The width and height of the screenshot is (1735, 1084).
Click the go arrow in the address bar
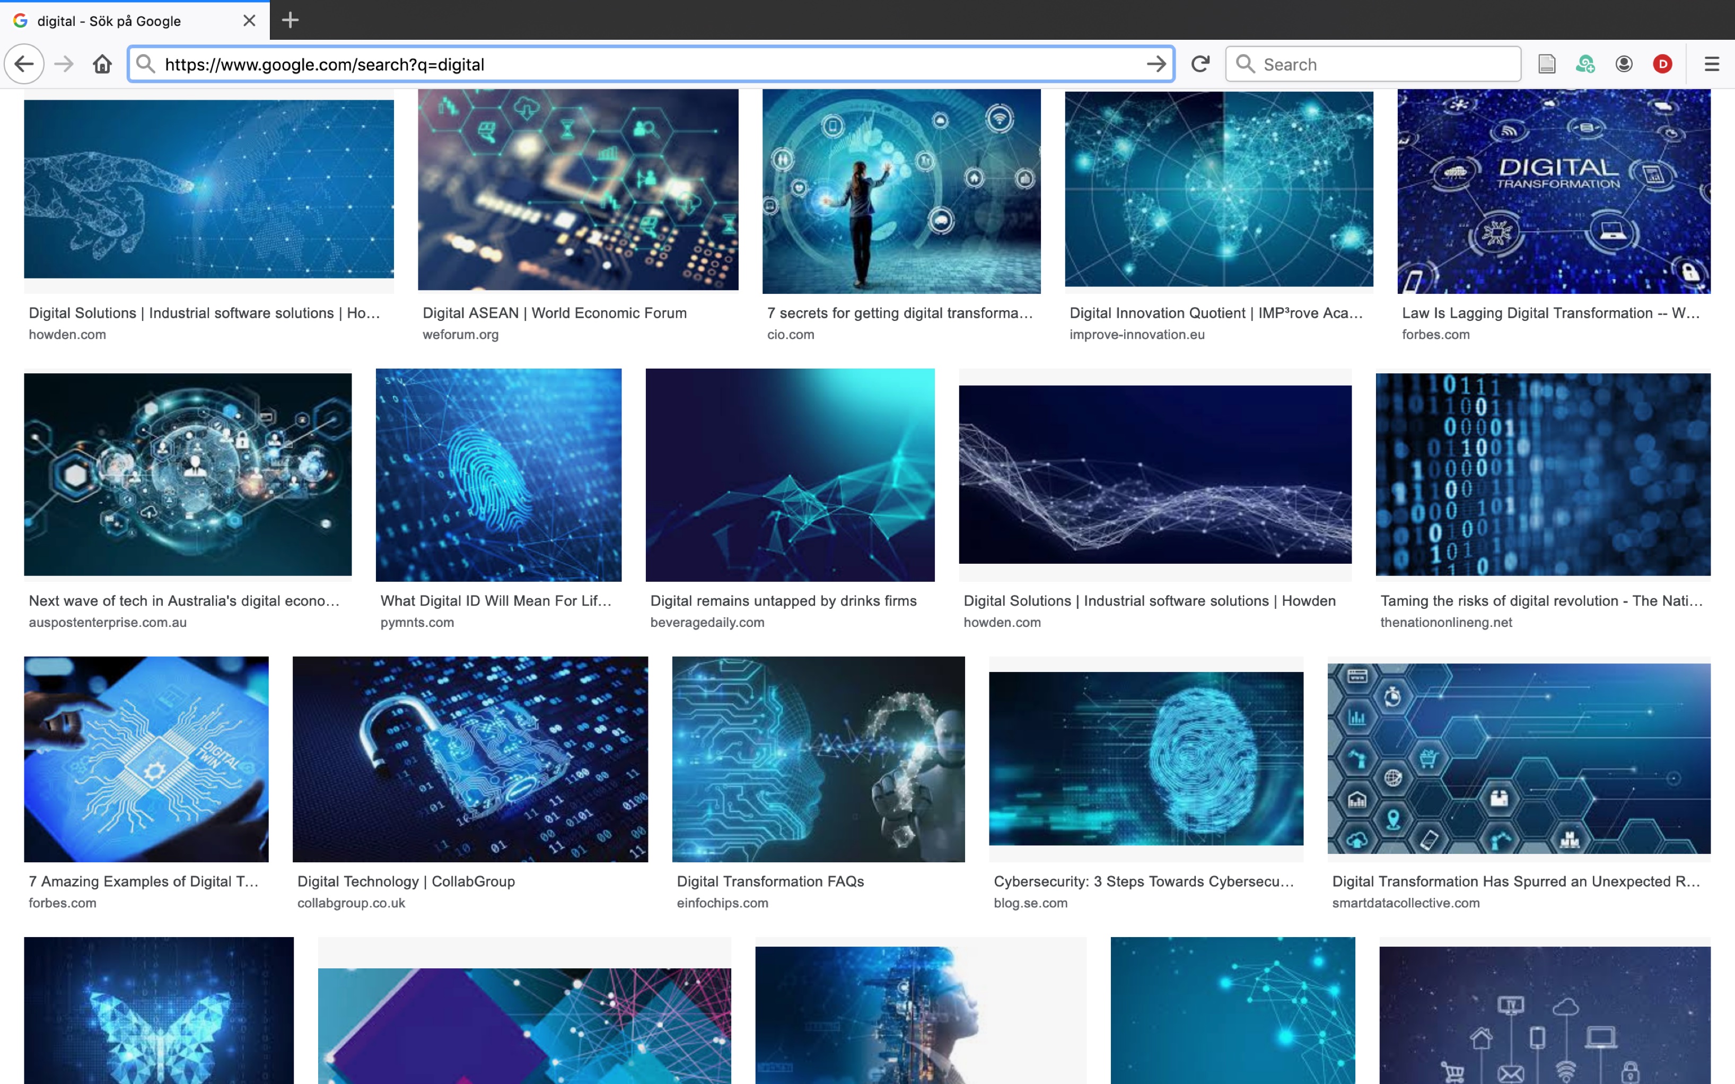pyautogui.click(x=1155, y=65)
